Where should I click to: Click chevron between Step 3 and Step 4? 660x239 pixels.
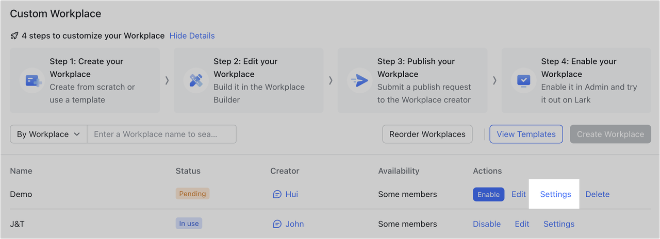(x=494, y=80)
